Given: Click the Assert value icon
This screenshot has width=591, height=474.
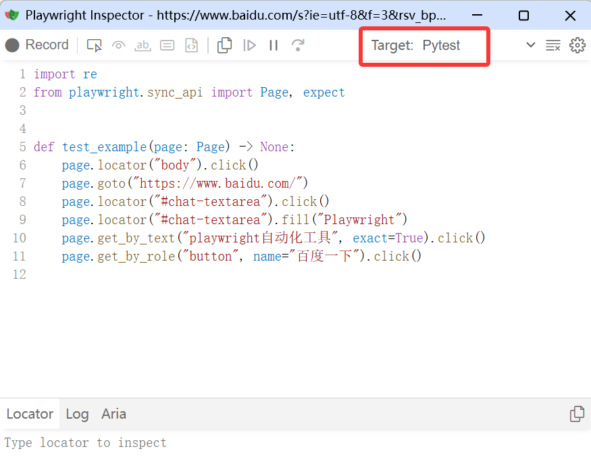Looking at the screenshot, I should click(x=167, y=46).
